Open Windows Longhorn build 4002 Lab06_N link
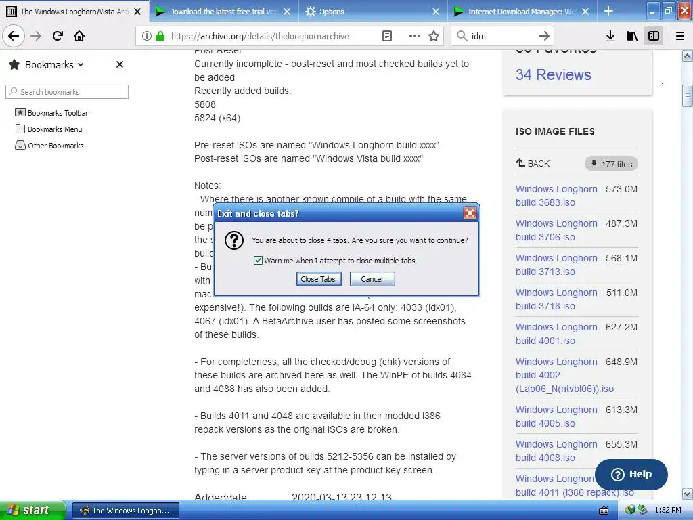This screenshot has width=693, height=520. pos(564,375)
